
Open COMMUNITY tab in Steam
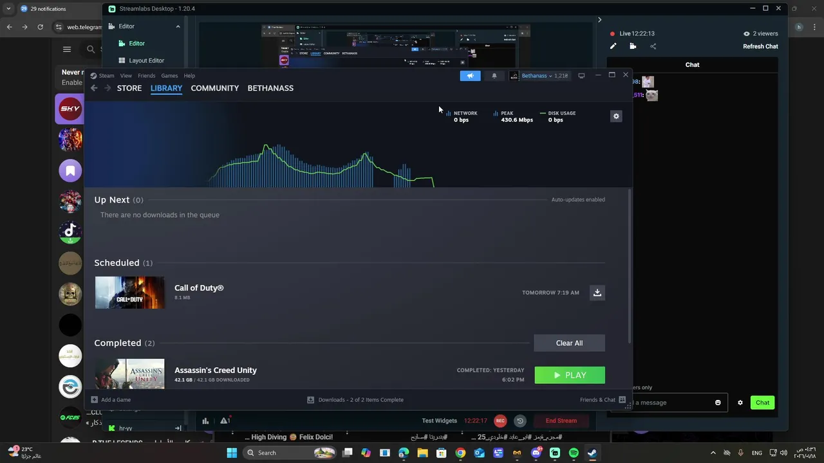215,88
